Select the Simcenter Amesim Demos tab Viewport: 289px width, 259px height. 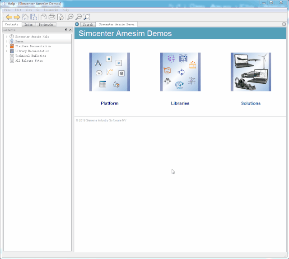(x=117, y=24)
